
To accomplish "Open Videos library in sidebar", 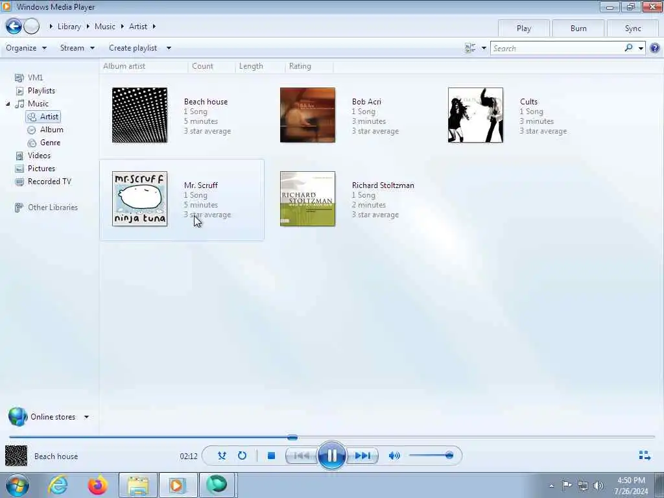I will [x=39, y=156].
